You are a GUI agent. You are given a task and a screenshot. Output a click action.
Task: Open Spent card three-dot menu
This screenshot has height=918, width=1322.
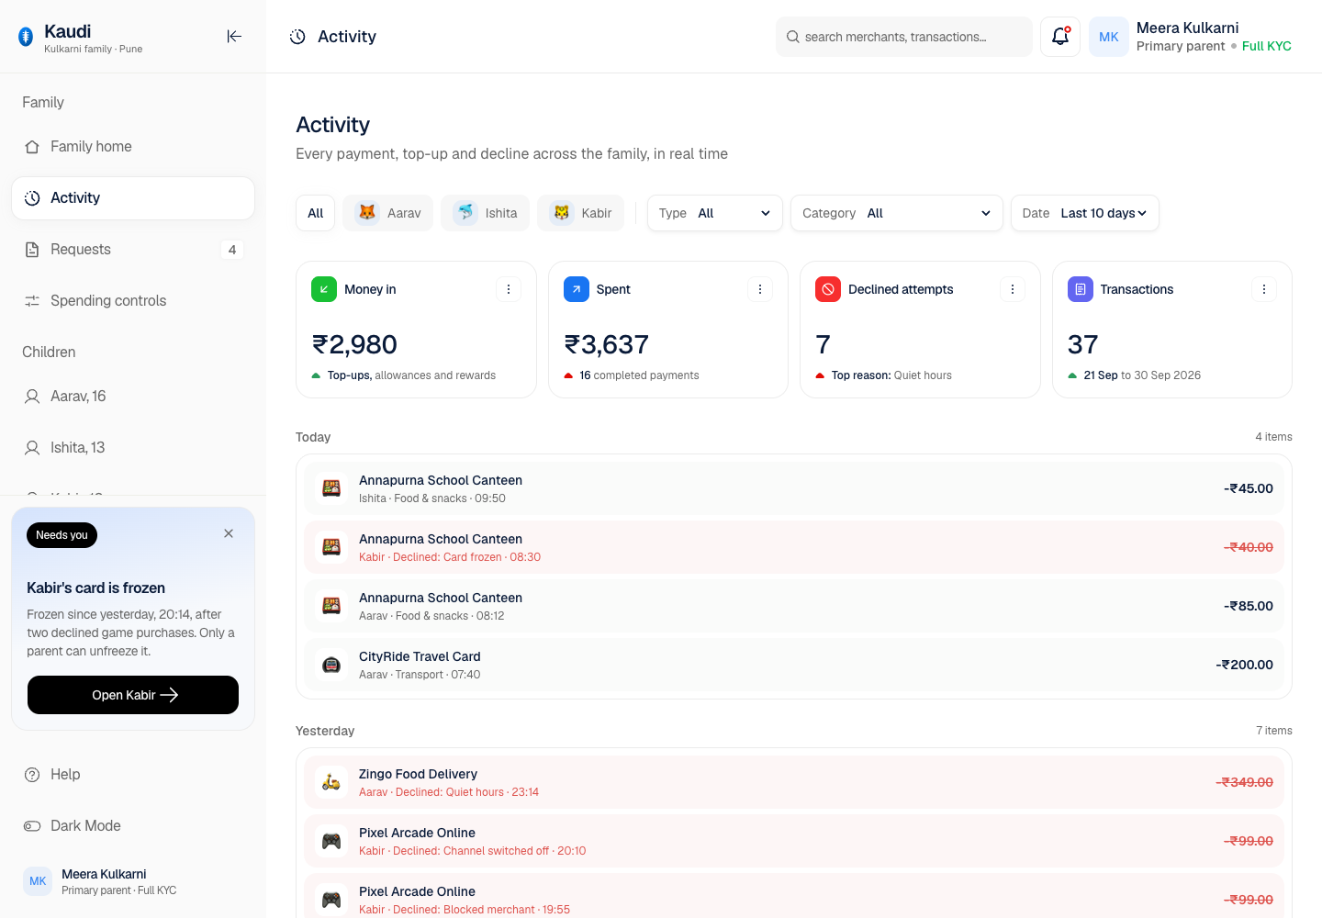760,289
